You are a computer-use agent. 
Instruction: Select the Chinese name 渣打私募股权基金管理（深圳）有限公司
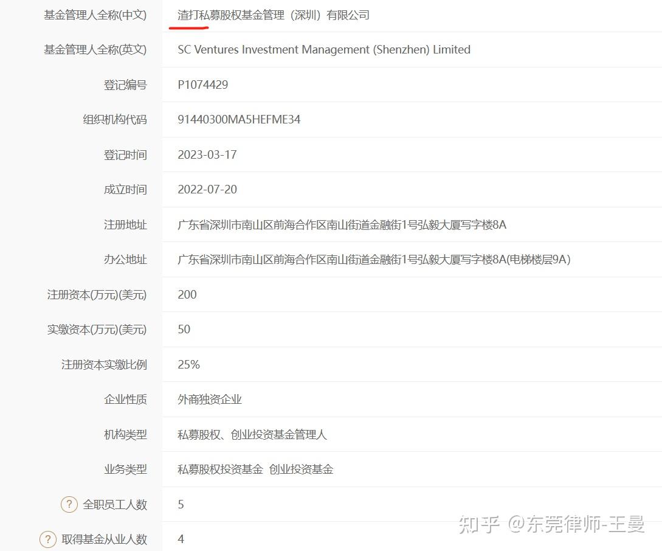tap(274, 15)
